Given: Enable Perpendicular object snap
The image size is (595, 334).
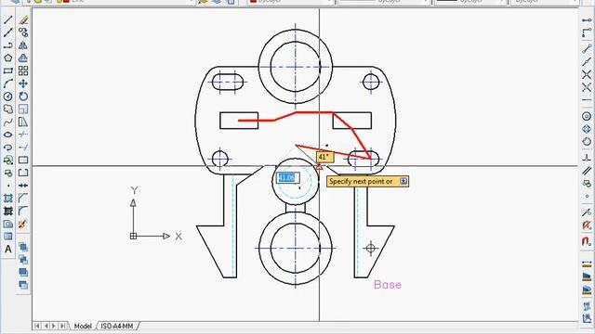Looking at the screenshot, I should (587, 159).
